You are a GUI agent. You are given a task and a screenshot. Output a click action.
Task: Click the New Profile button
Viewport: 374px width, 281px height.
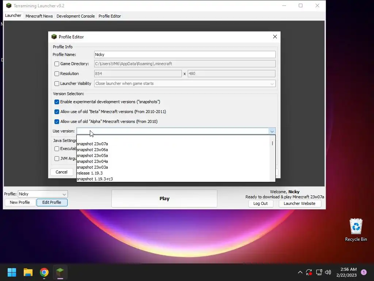pos(20,202)
